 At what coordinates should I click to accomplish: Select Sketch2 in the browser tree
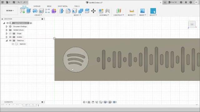(x=22, y=44)
